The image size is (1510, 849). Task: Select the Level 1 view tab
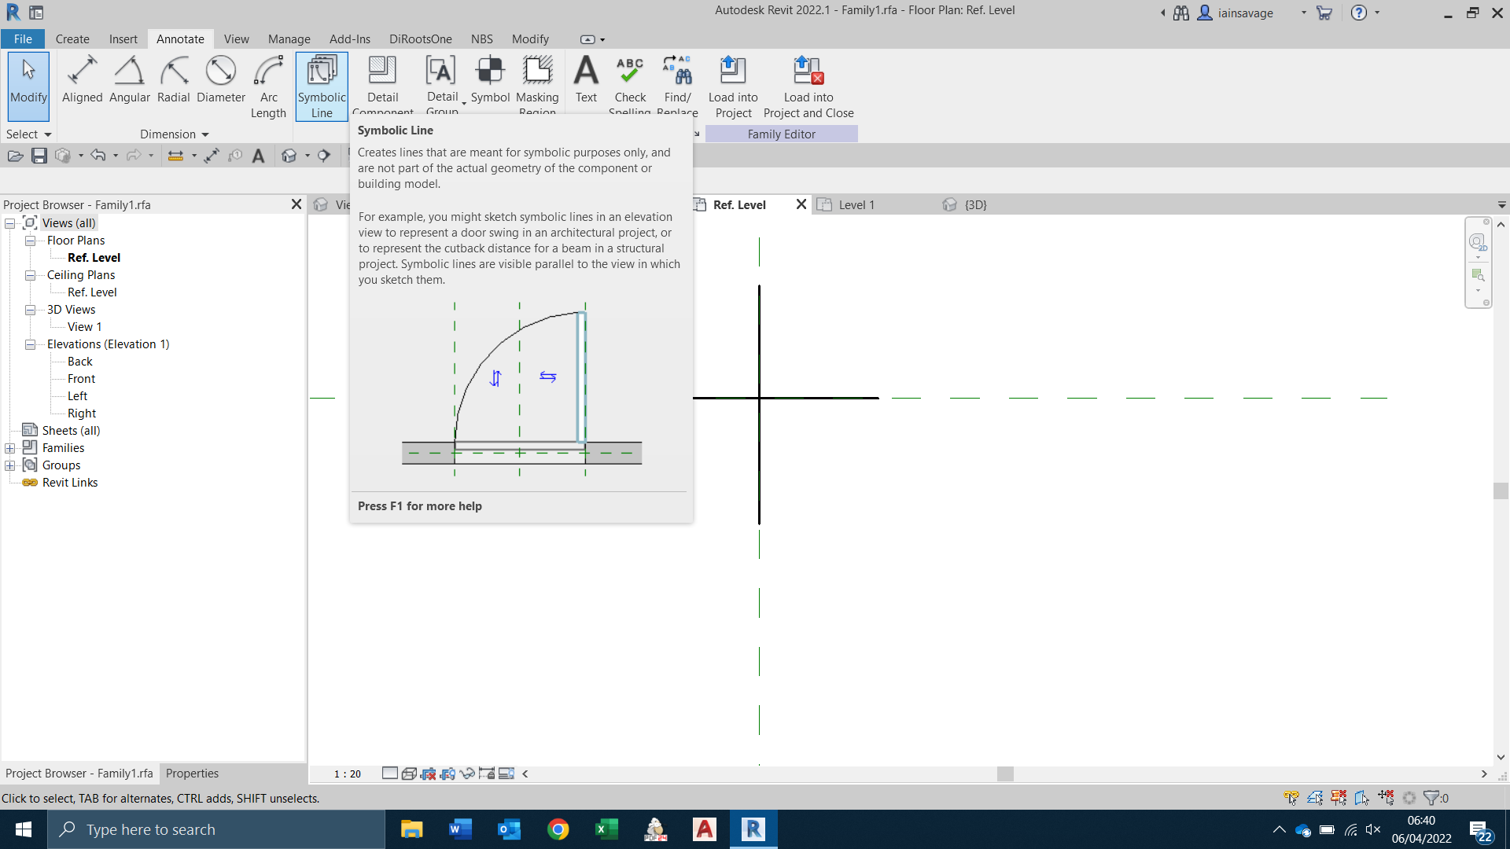coord(856,204)
